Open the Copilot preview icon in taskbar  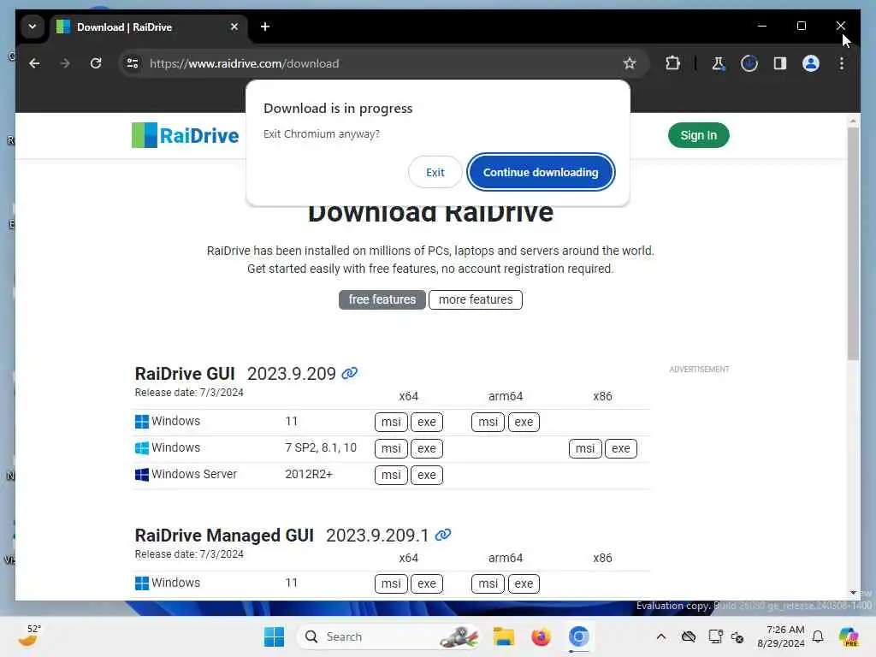849,636
